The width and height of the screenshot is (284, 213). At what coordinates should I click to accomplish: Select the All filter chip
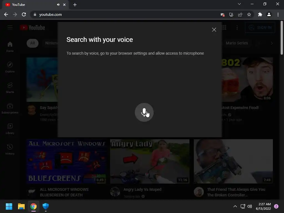tap(32, 43)
